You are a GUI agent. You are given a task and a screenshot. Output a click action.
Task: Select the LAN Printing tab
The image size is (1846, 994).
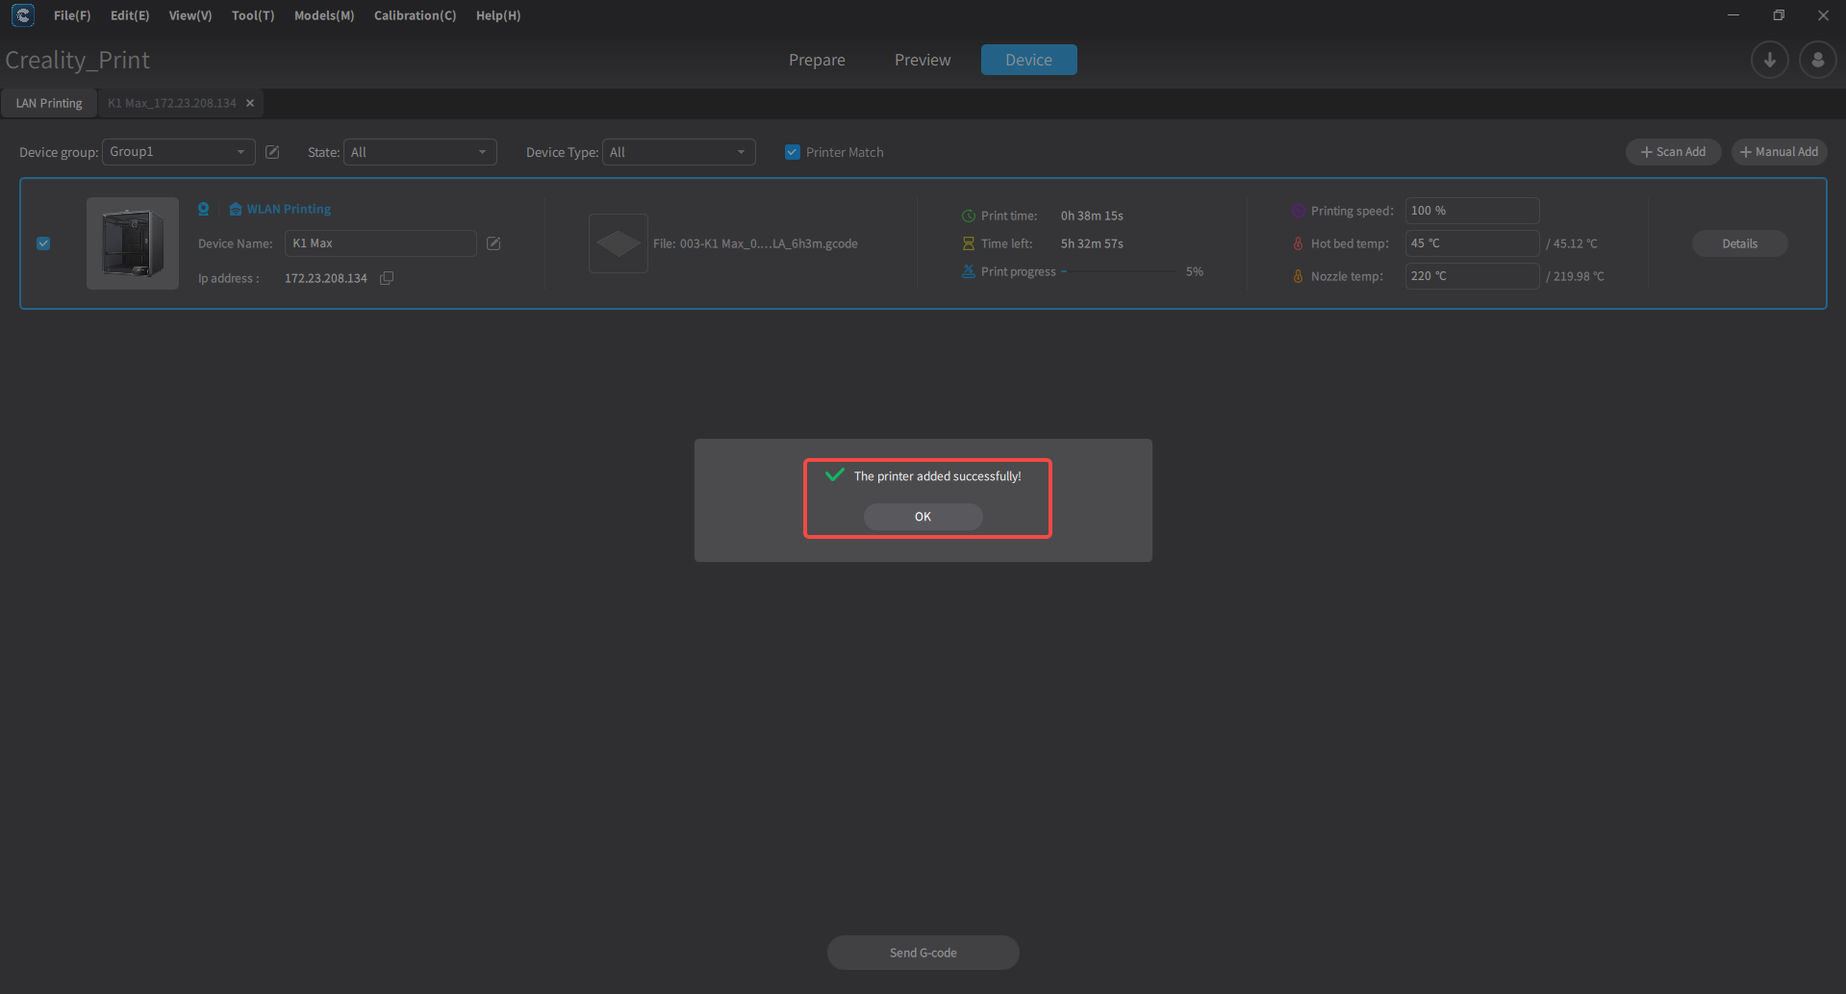49,103
